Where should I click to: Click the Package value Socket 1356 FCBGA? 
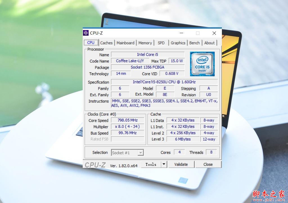point(148,67)
